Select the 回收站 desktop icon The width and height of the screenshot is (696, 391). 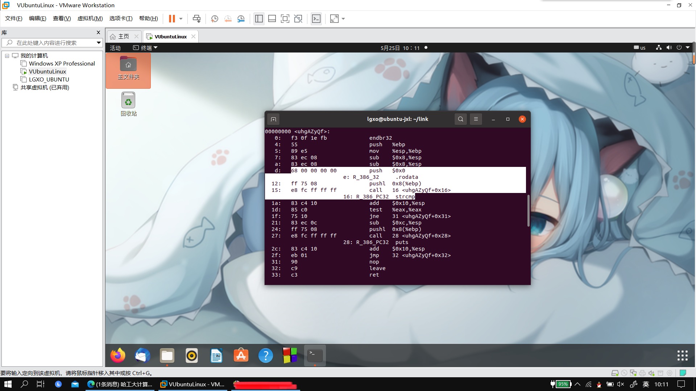(128, 104)
